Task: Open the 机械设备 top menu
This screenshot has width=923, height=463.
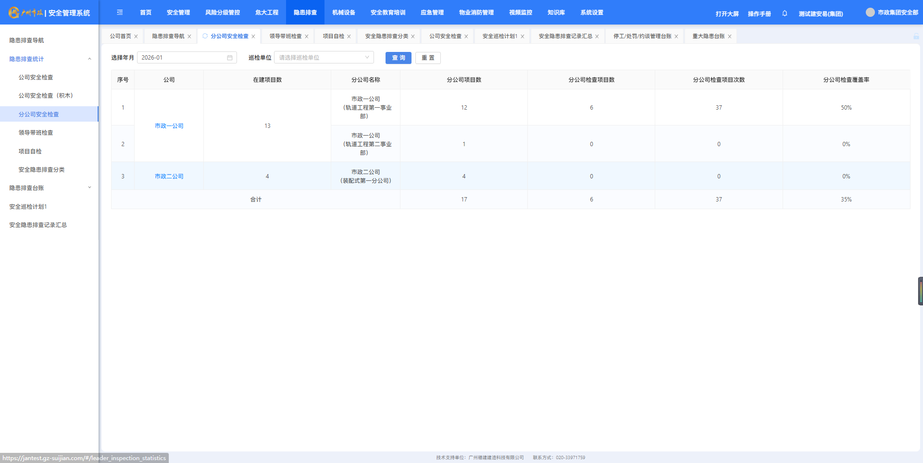Action: point(343,13)
